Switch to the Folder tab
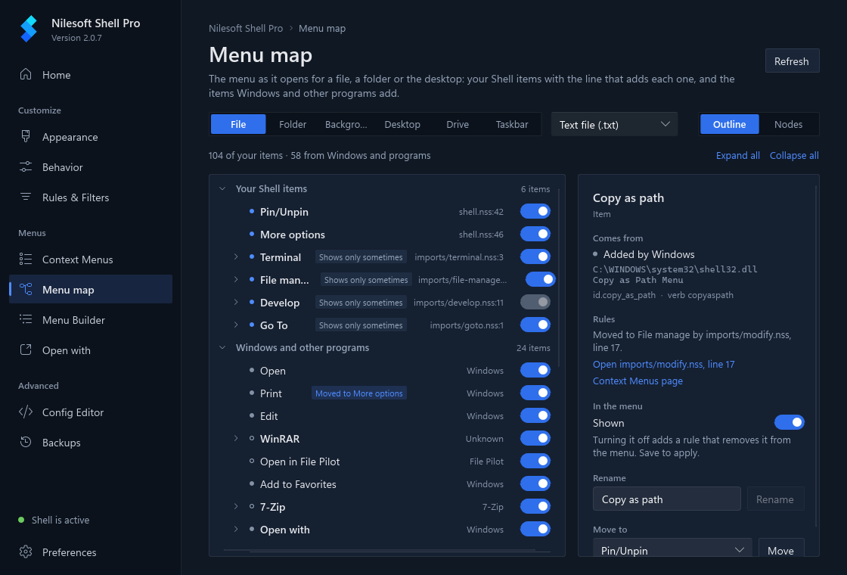Screen dimensions: 847x575 tap(293, 124)
